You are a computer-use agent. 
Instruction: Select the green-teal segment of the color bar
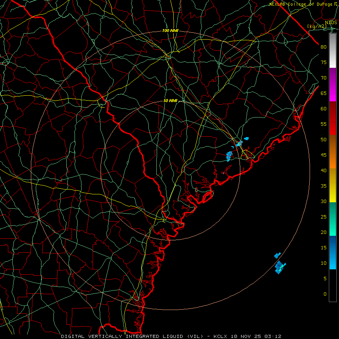pyautogui.click(x=333, y=219)
